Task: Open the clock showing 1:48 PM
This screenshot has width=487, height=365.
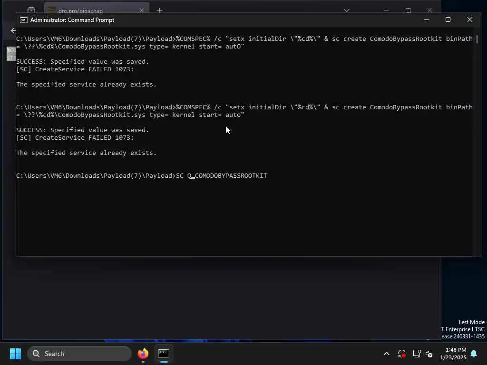Action: pyautogui.click(x=453, y=354)
